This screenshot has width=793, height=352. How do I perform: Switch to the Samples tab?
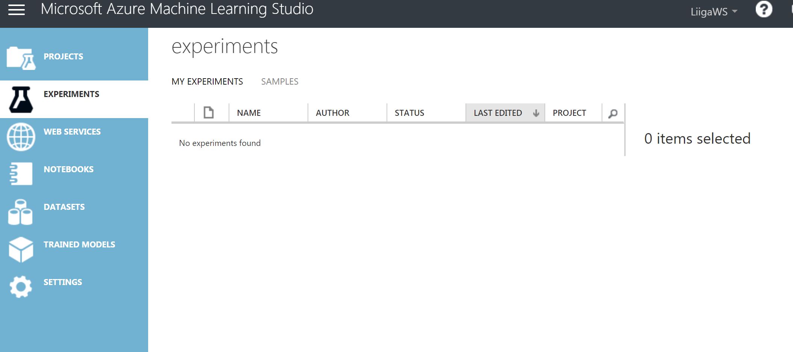tap(280, 82)
